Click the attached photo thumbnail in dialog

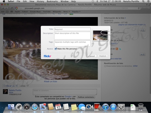click(100, 35)
